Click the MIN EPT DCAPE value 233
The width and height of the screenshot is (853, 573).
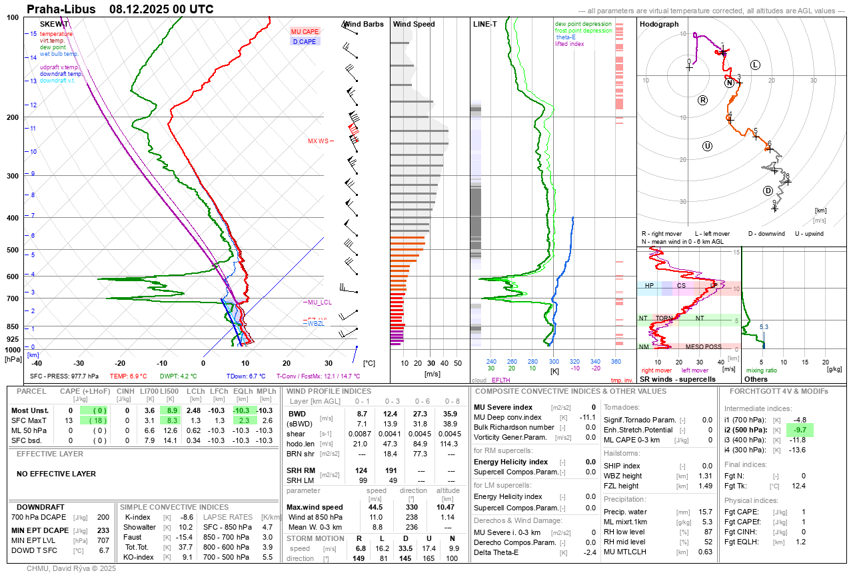[x=103, y=530]
